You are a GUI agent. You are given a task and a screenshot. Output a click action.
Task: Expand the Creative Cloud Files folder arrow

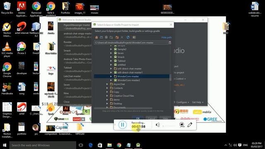107,96
